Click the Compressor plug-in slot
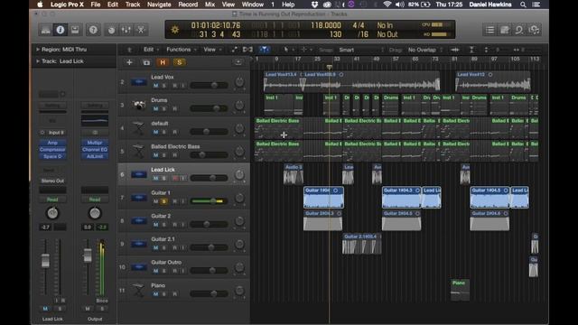 (52, 150)
